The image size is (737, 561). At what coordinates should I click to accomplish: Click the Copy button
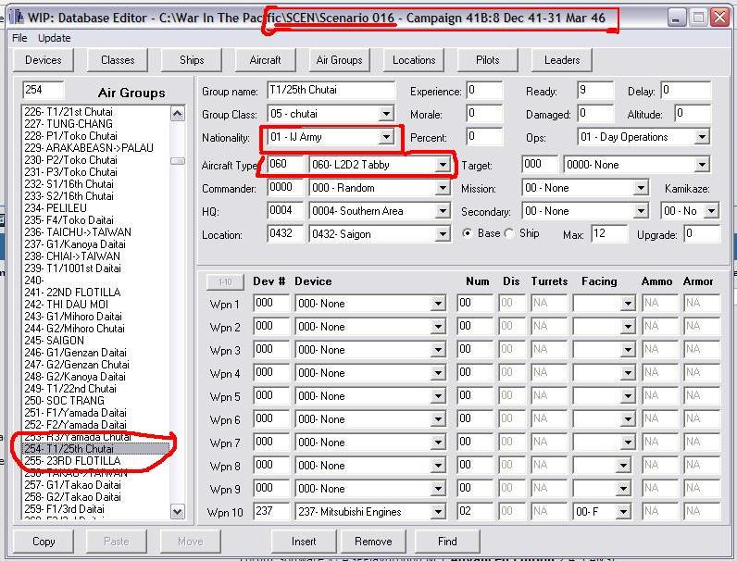44,542
